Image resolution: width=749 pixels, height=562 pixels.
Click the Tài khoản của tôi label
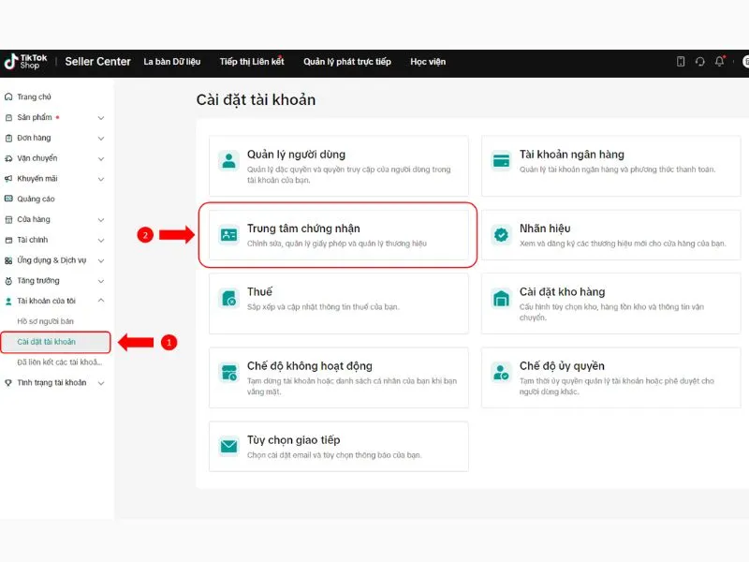(x=46, y=301)
